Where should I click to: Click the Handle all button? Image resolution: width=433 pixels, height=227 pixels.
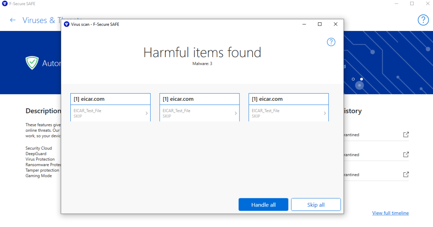tap(263, 204)
